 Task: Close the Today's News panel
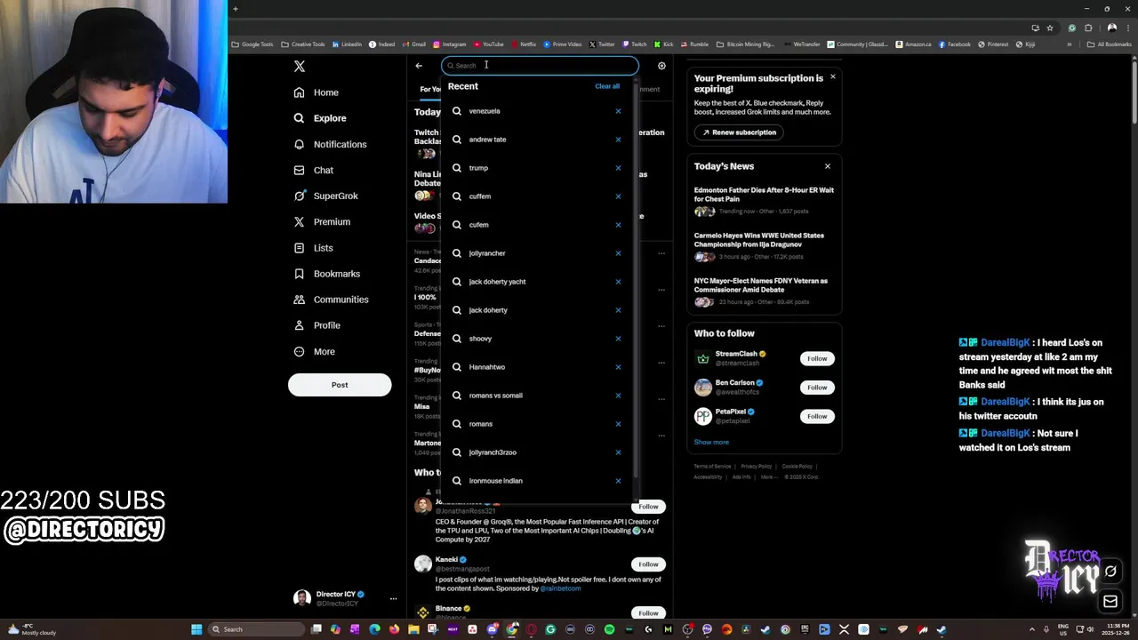coord(827,166)
